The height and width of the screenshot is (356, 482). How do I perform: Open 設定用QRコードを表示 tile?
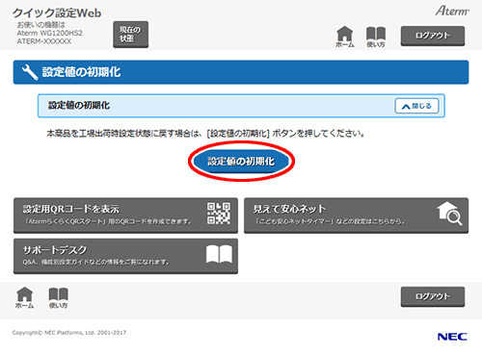tap(125, 216)
